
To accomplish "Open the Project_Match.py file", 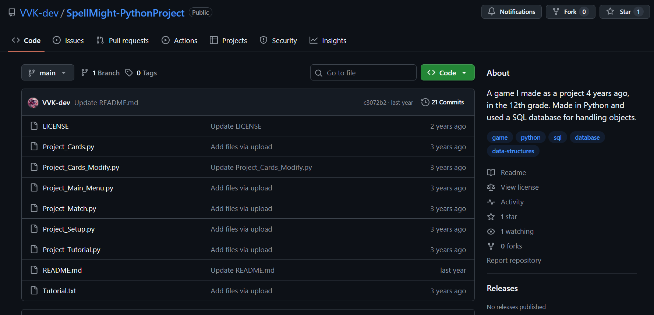I will tap(69, 208).
